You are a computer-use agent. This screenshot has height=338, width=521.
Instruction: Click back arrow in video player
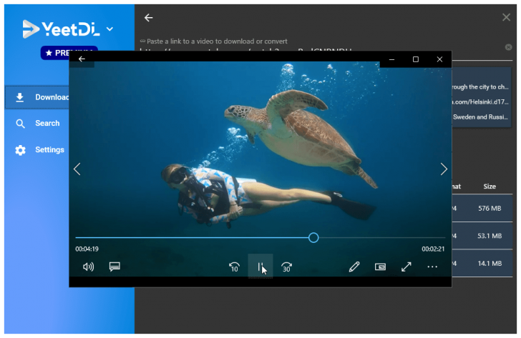(x=82, y=59)
